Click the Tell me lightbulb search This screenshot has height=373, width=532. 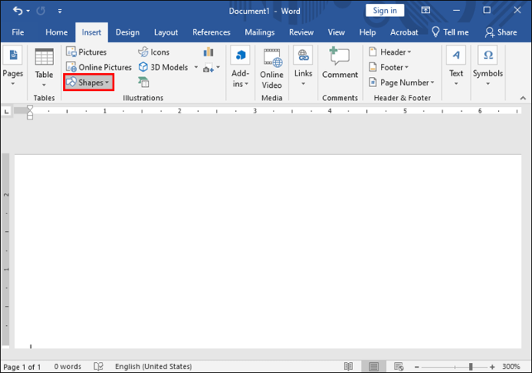point(450,32)
